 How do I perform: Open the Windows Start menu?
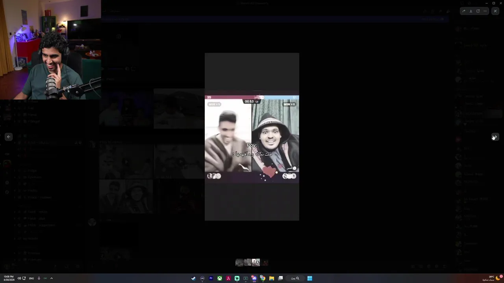point(310,278)
